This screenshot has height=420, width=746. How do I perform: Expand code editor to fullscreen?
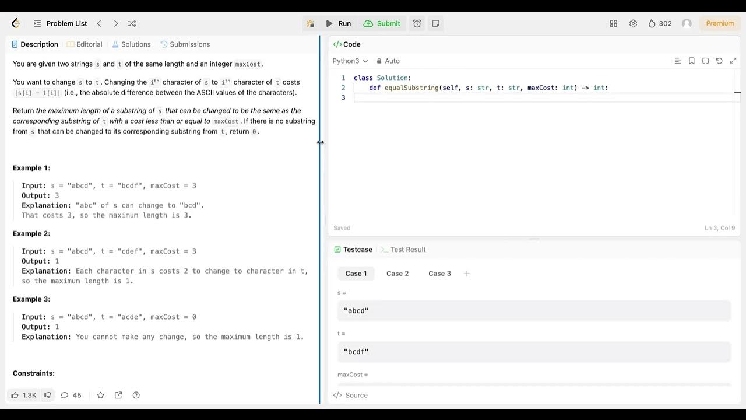(x=733, y=61)
